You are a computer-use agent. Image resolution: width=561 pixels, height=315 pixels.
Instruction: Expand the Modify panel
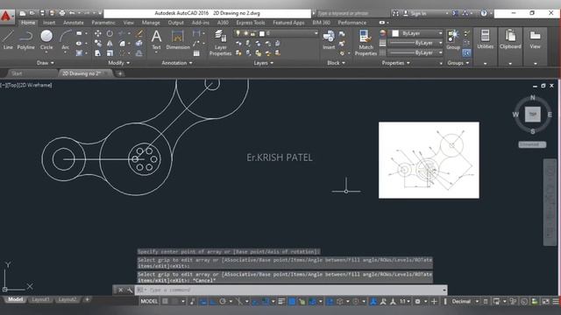click(119, 63)
